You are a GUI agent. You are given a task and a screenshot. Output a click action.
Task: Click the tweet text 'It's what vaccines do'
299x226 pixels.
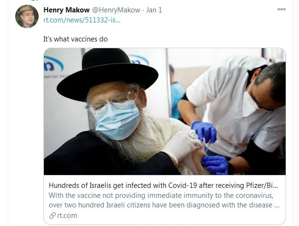coord(75,39)
